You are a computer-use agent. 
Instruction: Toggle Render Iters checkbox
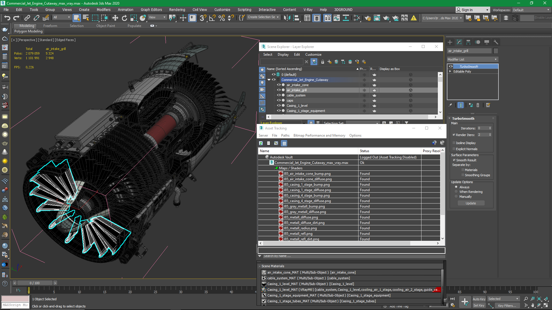454,135
